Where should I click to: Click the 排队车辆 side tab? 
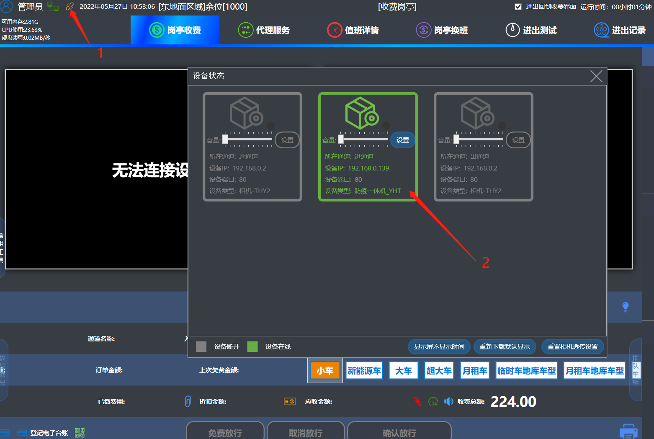[x=636, y=370]
